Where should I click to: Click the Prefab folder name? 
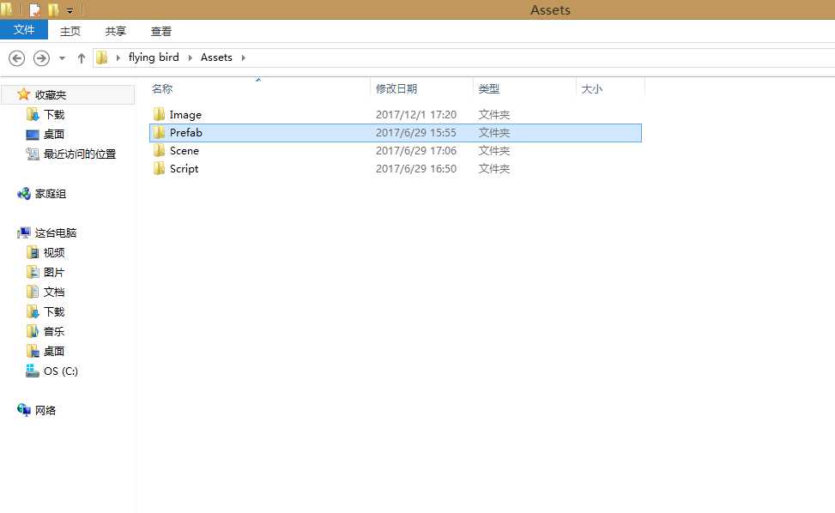[x=186, y=132]
